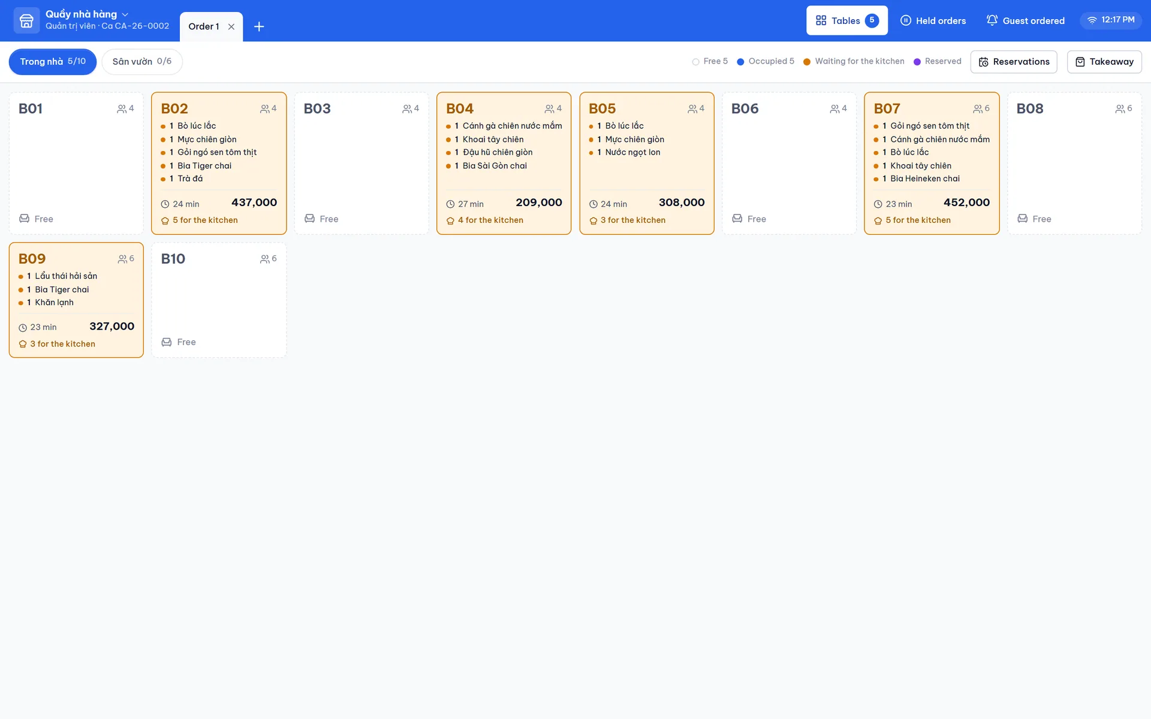Click the guest count icon on B05

692,109
